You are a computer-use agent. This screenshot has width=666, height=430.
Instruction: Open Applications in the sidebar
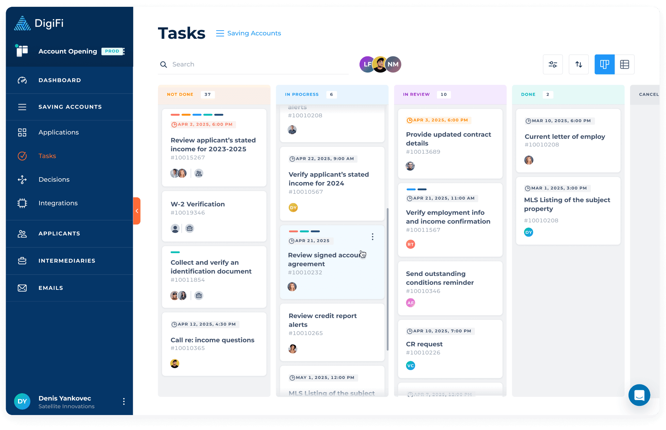69,132
